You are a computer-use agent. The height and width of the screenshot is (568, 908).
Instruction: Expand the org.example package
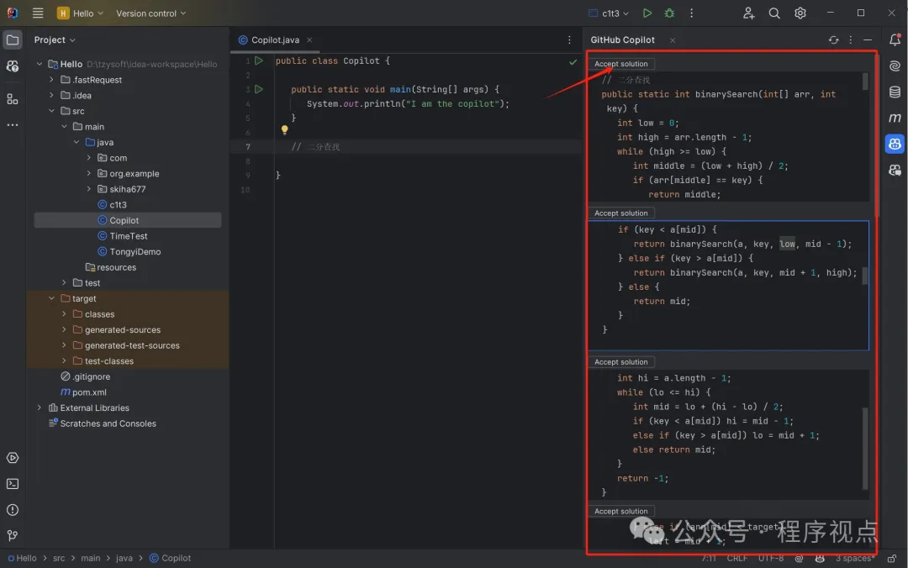88,173
